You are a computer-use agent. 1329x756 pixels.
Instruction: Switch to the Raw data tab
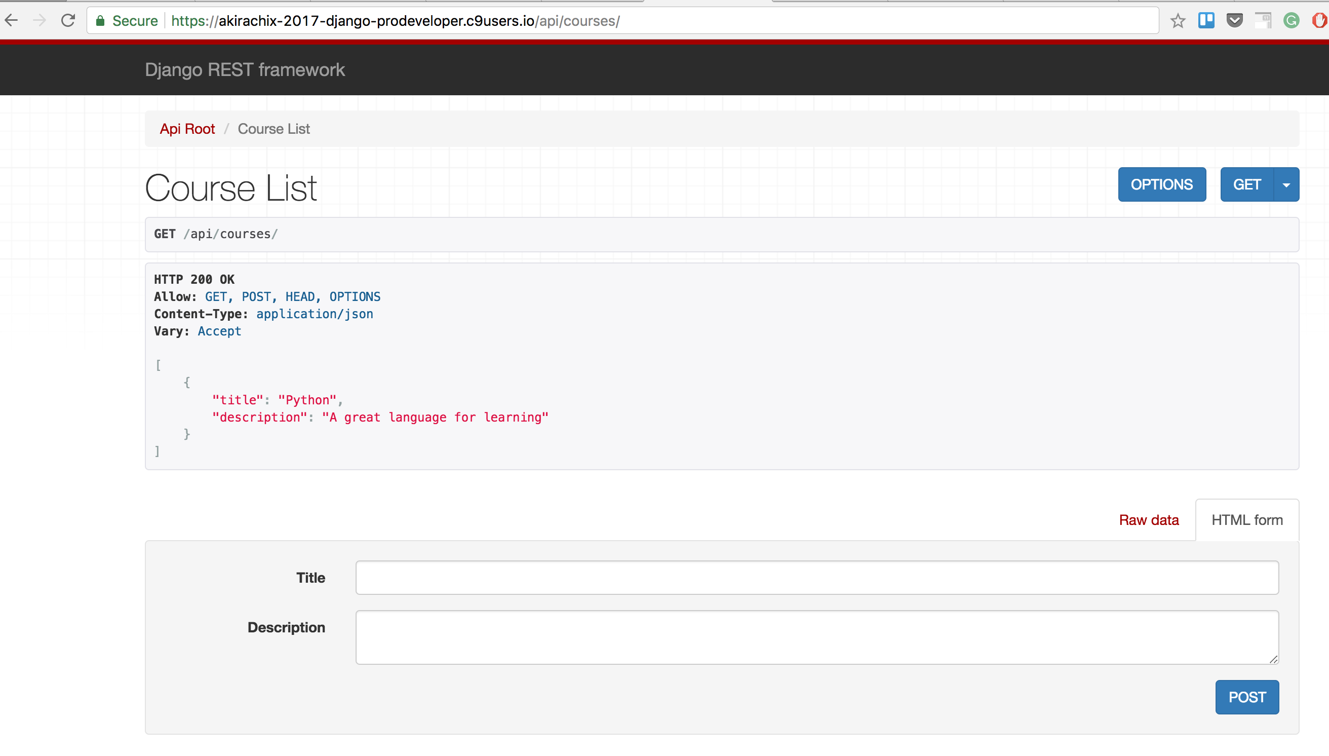click(x=1148, y=520)
